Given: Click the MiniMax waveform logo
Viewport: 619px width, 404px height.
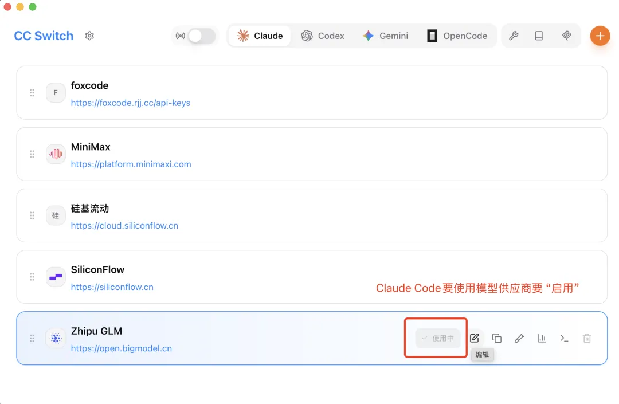Looking at the screenshot, I should click(x=56, y=154).
